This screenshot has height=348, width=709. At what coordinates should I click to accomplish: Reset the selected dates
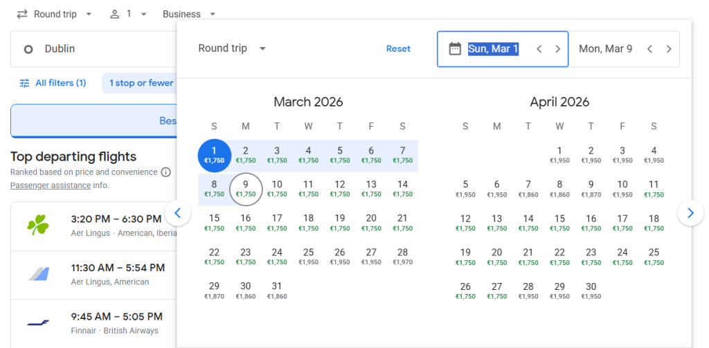(398, 48)
